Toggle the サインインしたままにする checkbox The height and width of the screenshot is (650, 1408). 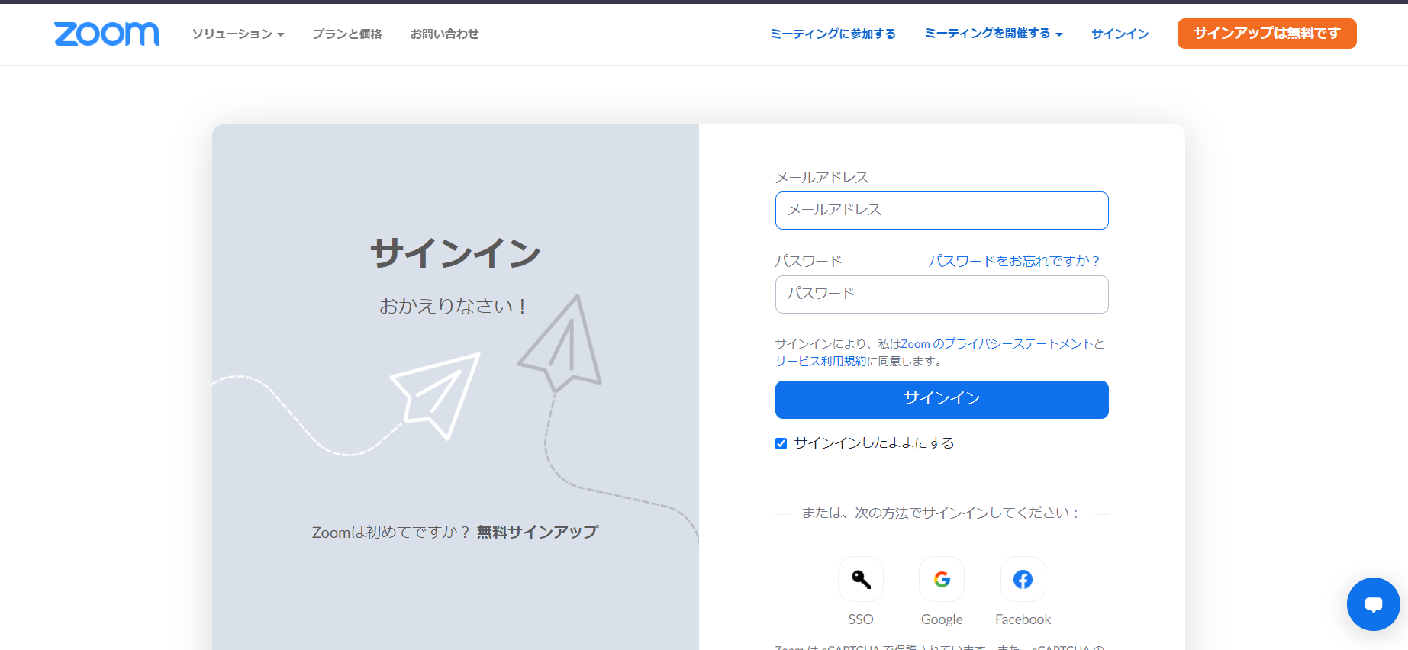pyautogui.click(x=781, y=444)
